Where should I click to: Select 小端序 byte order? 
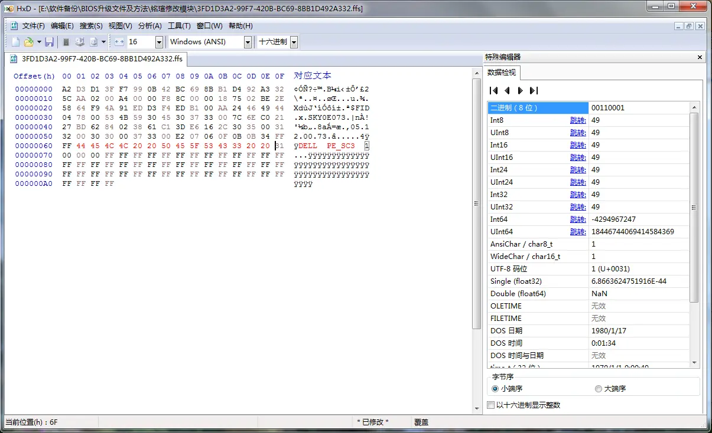507,389
